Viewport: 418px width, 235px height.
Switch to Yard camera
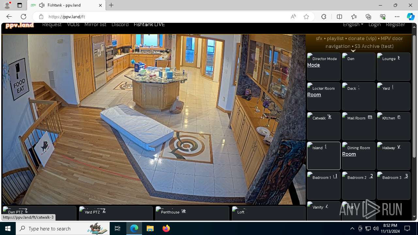pos(394,96)
